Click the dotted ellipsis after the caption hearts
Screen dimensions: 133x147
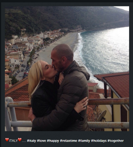[24, 142]
